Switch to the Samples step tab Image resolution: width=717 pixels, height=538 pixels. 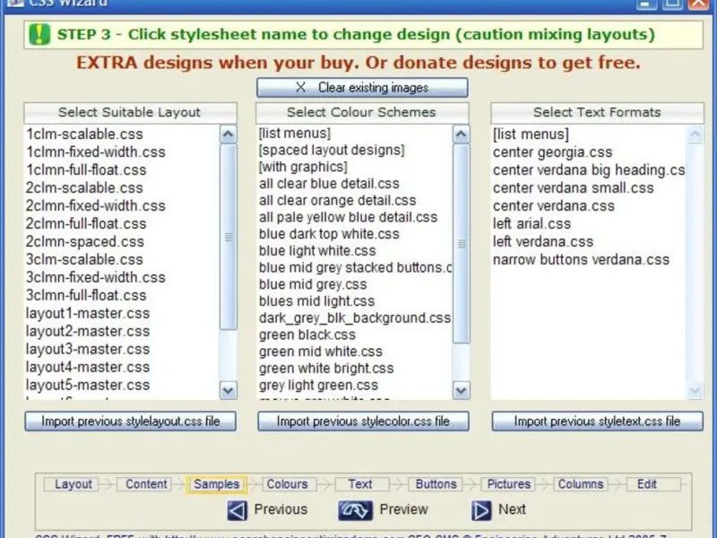click(216, 484)
